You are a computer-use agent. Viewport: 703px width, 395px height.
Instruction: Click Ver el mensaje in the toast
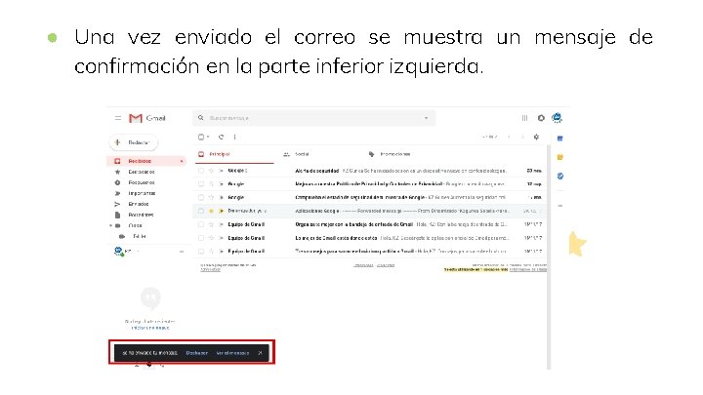click(232, 353)
